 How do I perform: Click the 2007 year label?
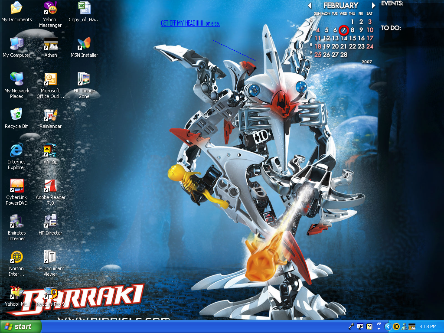[367, 62]
